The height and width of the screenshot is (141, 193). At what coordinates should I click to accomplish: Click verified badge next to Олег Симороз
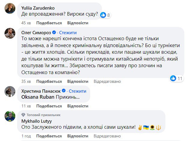pyautogui.click(x=54, y=33)
